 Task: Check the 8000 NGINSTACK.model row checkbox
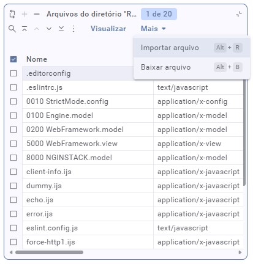(13, 158)
